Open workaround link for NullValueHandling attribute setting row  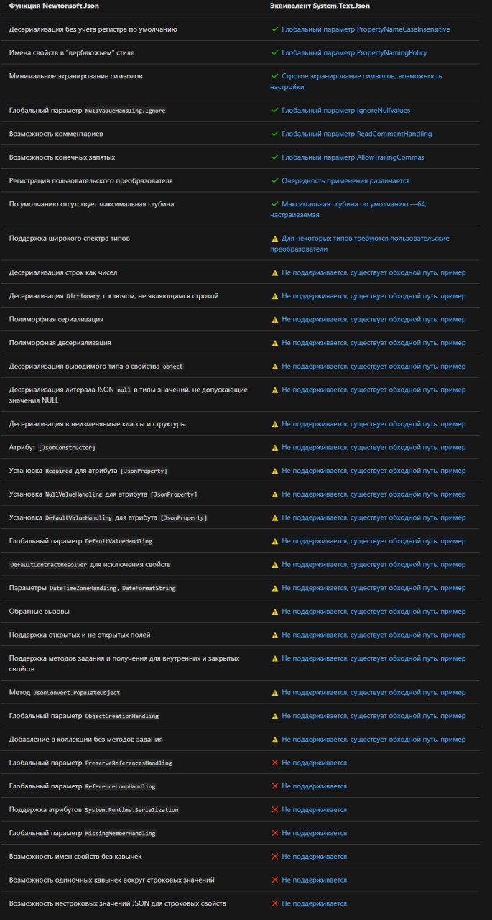[x=373, y=494]
